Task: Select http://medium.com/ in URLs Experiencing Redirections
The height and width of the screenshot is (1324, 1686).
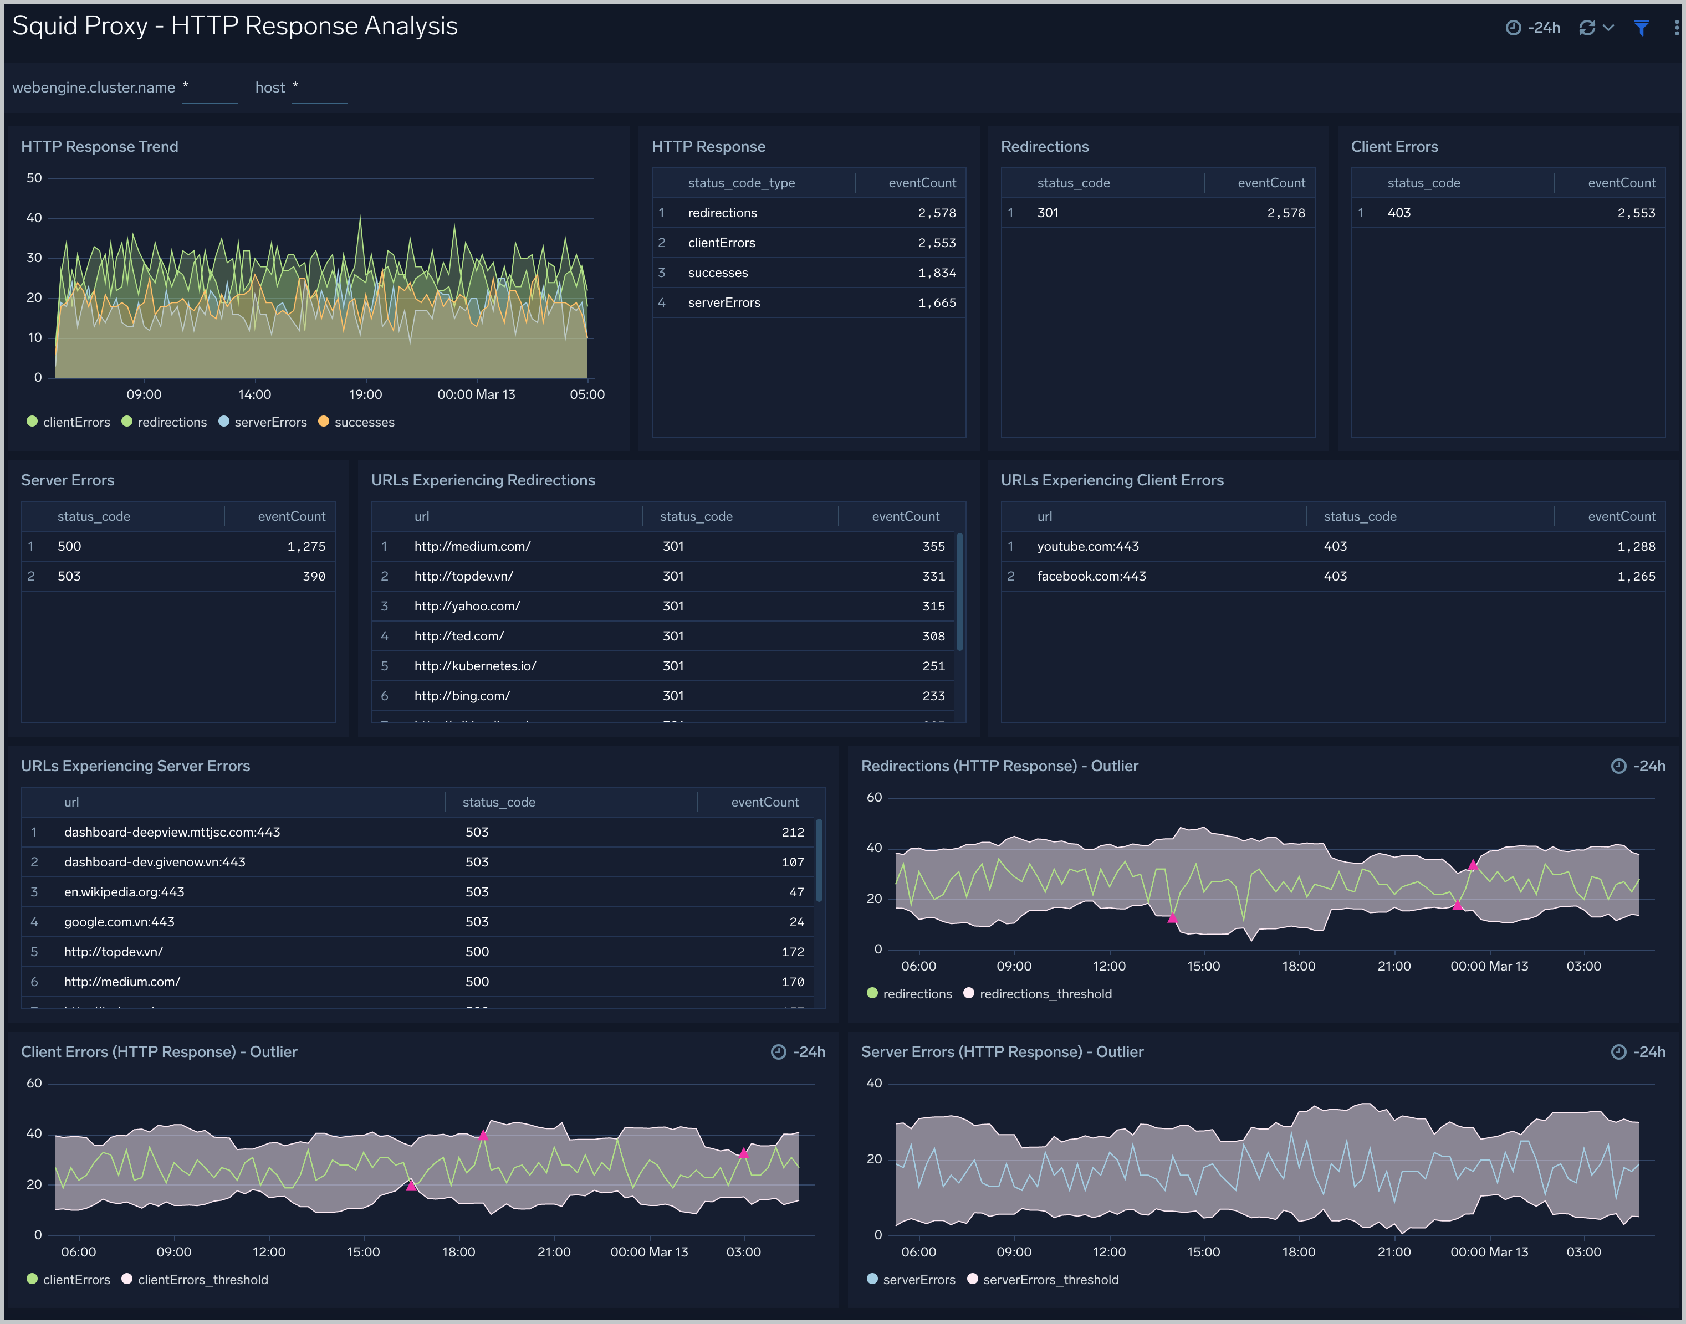Action: [664, 547]
